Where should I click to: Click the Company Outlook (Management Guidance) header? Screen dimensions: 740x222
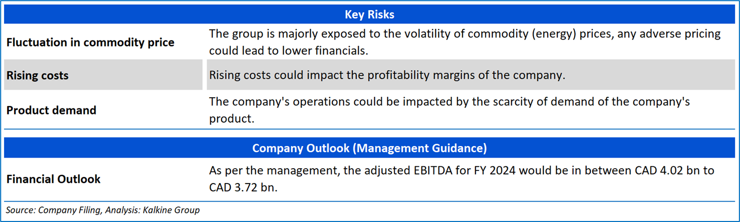pos(369,148)
